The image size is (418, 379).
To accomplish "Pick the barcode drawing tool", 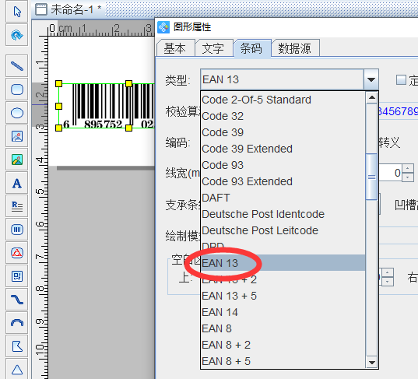I will pos(17,230).
